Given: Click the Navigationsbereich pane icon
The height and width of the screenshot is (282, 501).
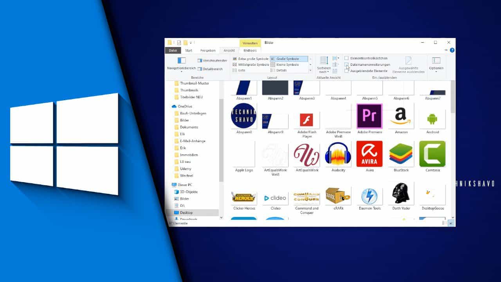Looking at the screenshot, I should (182, 60).
